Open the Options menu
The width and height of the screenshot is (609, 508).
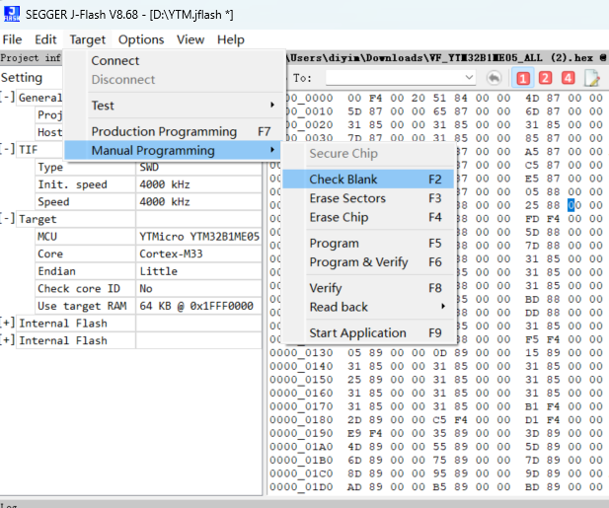coord(141,39)
